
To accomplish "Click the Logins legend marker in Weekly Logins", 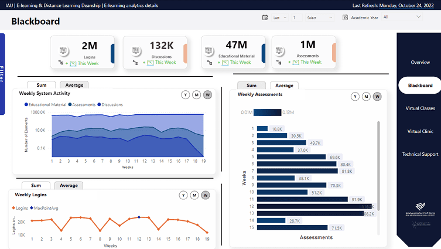I will [x=13, y=208].
